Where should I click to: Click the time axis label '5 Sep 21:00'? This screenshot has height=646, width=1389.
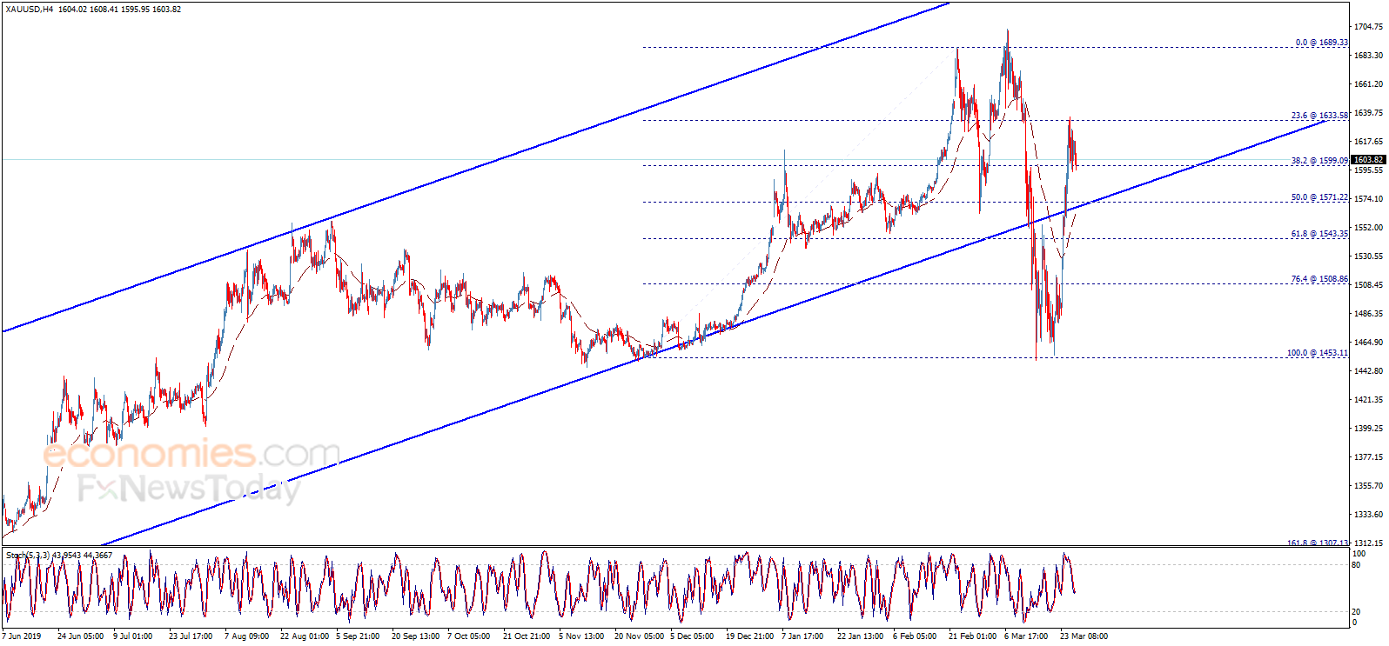(358, 636)
